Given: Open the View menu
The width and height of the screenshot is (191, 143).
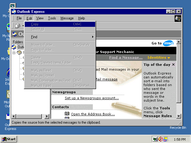Looking at the screenshot, I should coord(40,18).
